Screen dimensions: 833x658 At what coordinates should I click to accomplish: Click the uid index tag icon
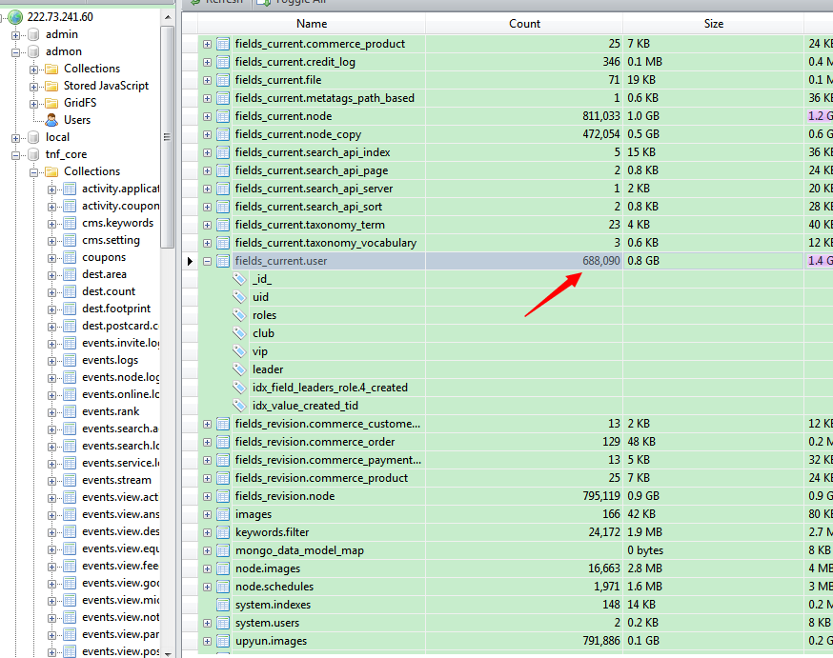tap(239, 297)
